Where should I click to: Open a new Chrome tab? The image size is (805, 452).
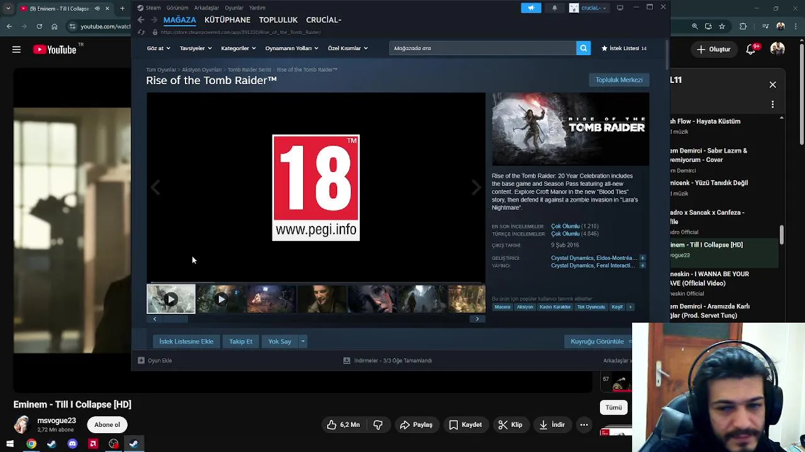(123, 9)
